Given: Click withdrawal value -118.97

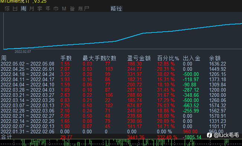Looking at the screenshot, I should [191, 79].
